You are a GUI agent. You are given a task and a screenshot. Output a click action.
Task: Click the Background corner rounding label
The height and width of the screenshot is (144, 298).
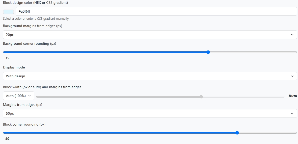29,43
